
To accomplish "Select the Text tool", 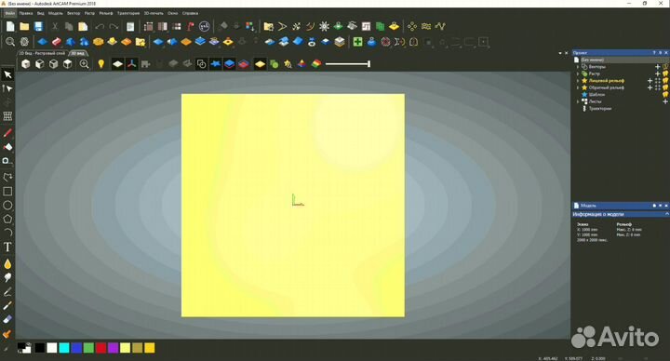I will point(7,247).
